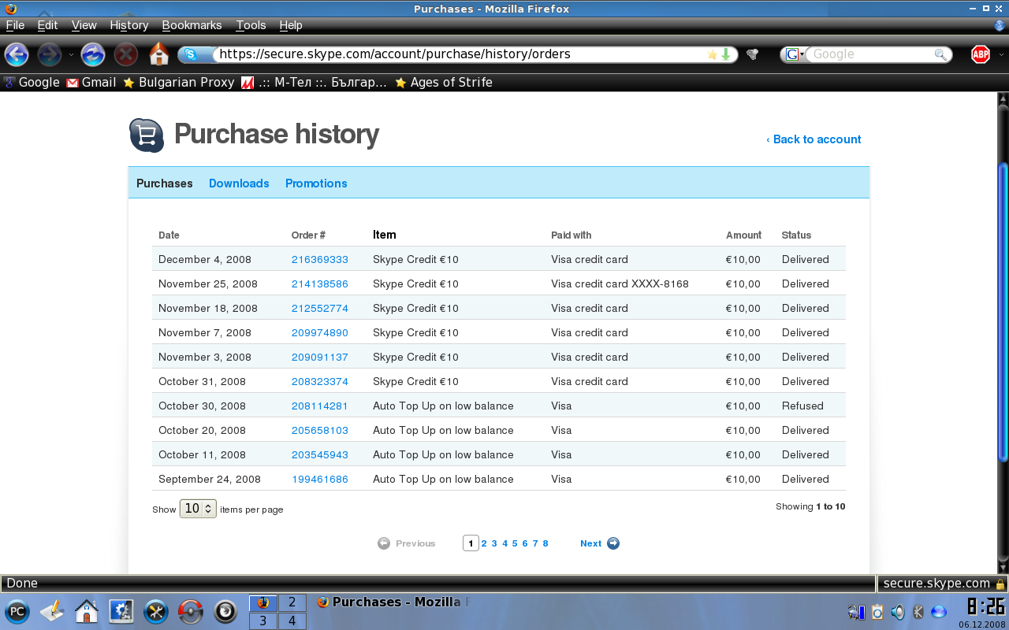
Task: Click the clipboard tray icon
Action: point(877,611)
